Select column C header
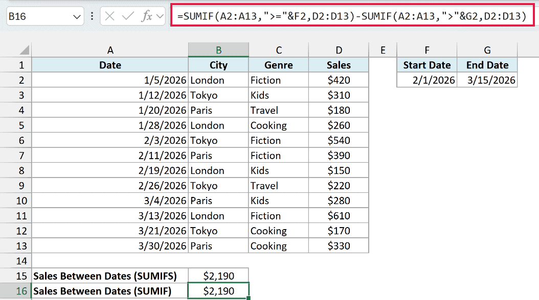Screen dimensions: 539x300 [x=279, y=50]
